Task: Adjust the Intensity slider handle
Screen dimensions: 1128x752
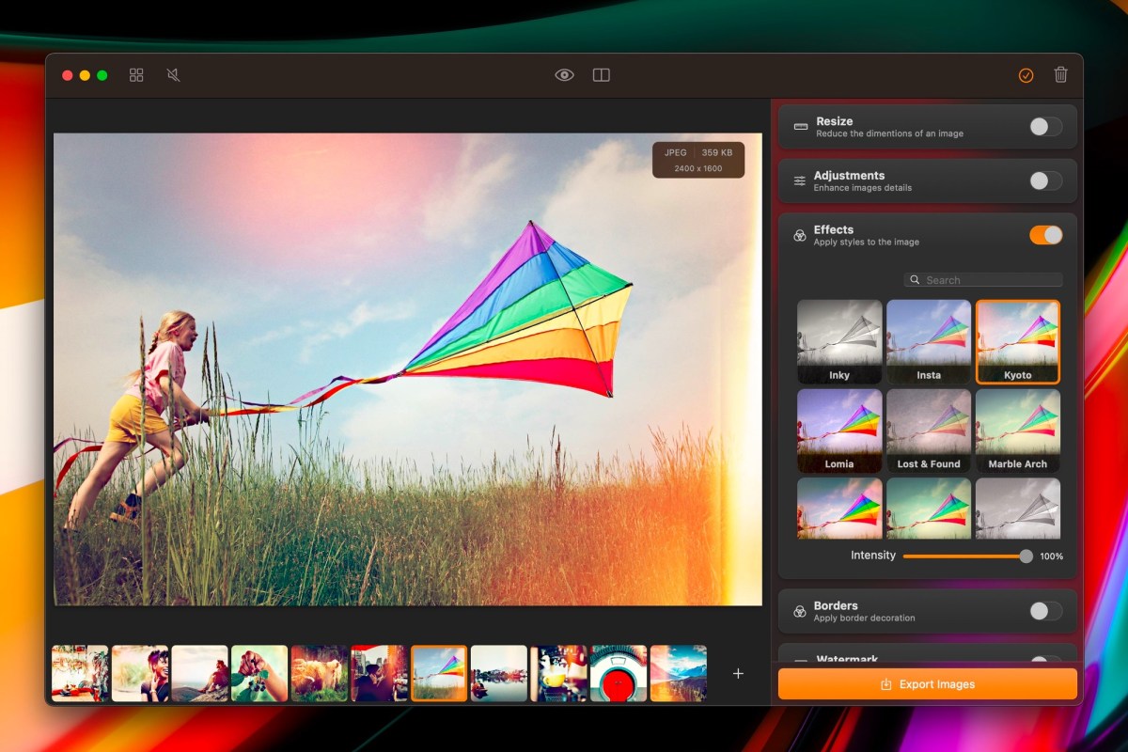Action: 1026,556
